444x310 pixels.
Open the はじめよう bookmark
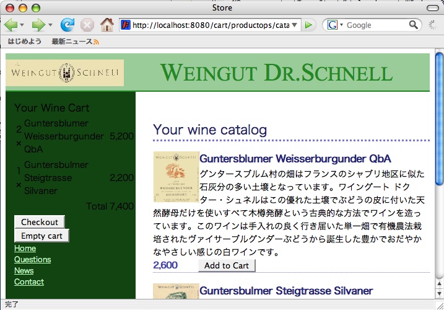tap(24, 42)
